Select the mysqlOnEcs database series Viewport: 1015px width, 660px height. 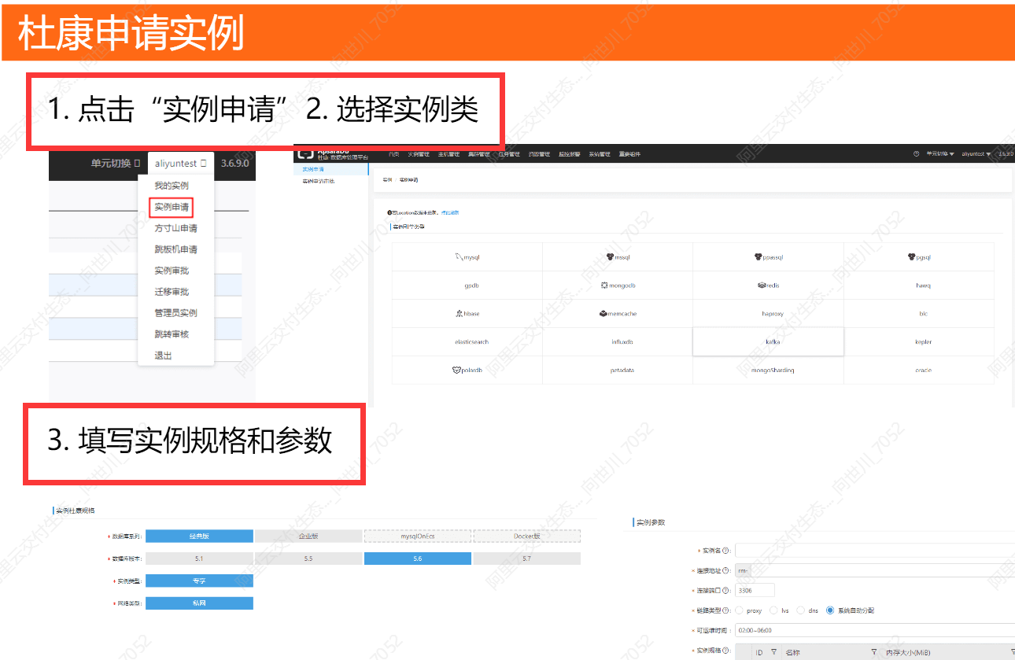point(418,536)
